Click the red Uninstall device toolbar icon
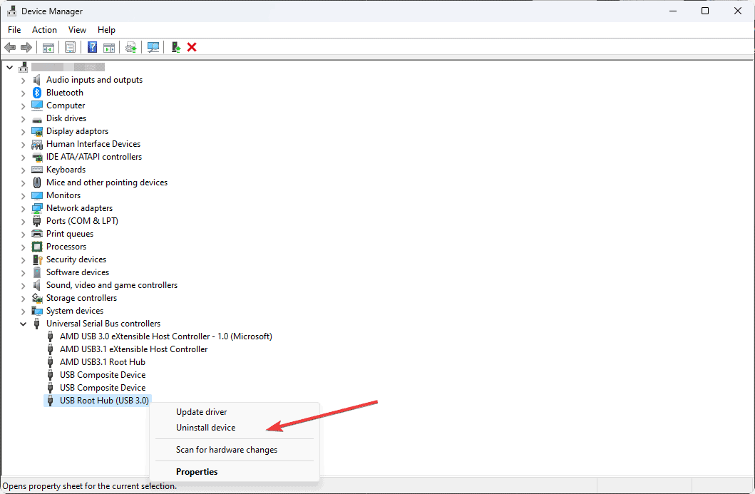Viewport: 755px width, 494px height. [191, 47]
